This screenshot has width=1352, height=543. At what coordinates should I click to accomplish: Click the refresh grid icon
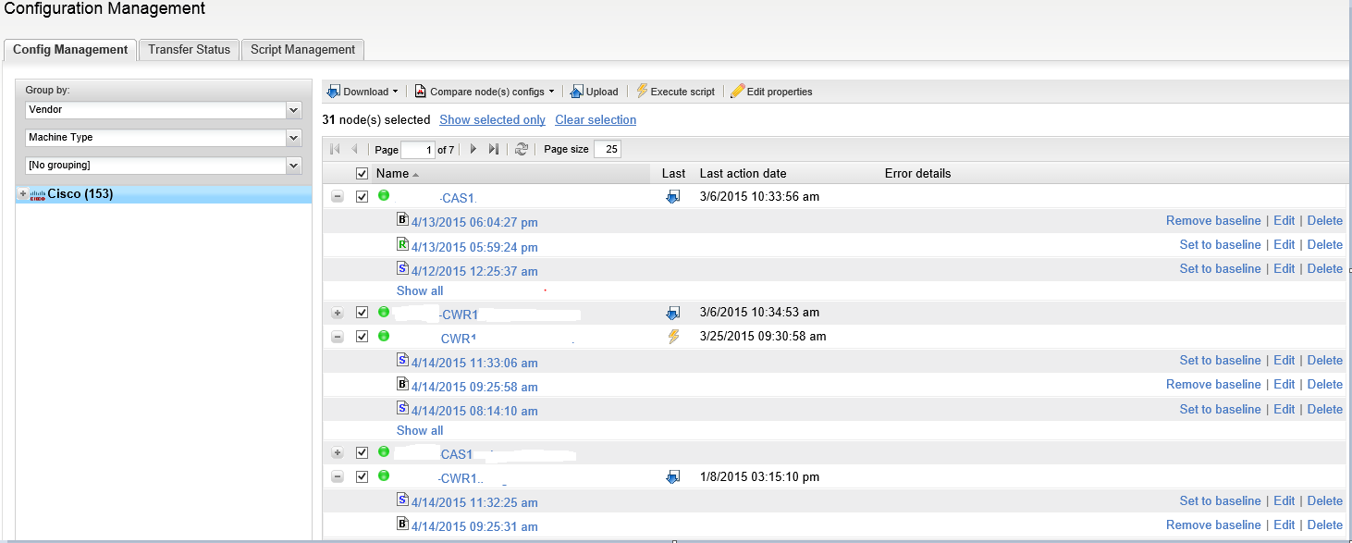click(522, 149)
